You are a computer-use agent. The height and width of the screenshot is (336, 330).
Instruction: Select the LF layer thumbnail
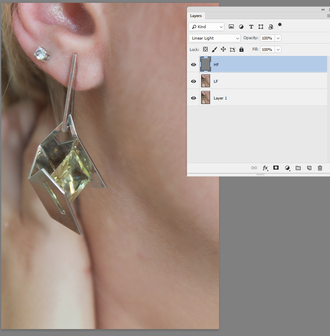tap(206, 81)
